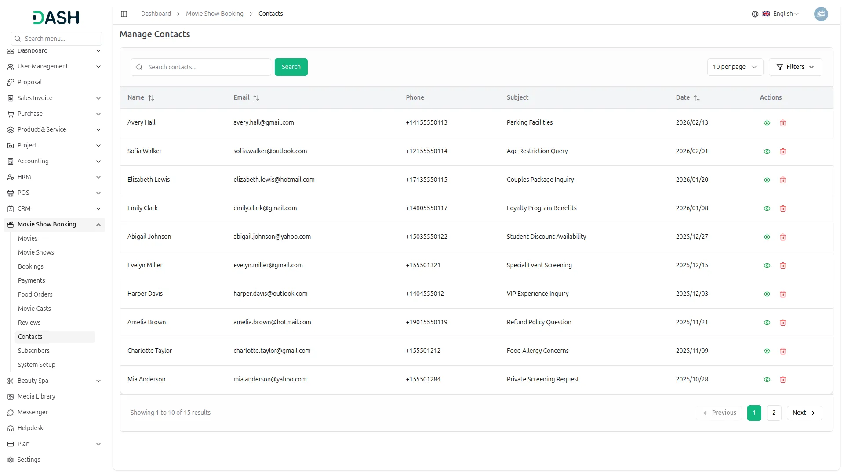Collapse the sidebar using the panel icon

(124, 14)
